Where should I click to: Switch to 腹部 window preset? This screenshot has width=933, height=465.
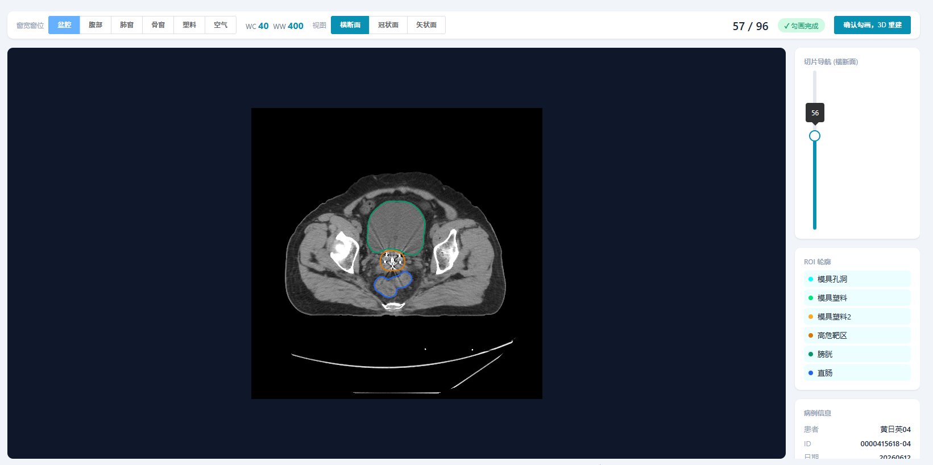[96, 25]
